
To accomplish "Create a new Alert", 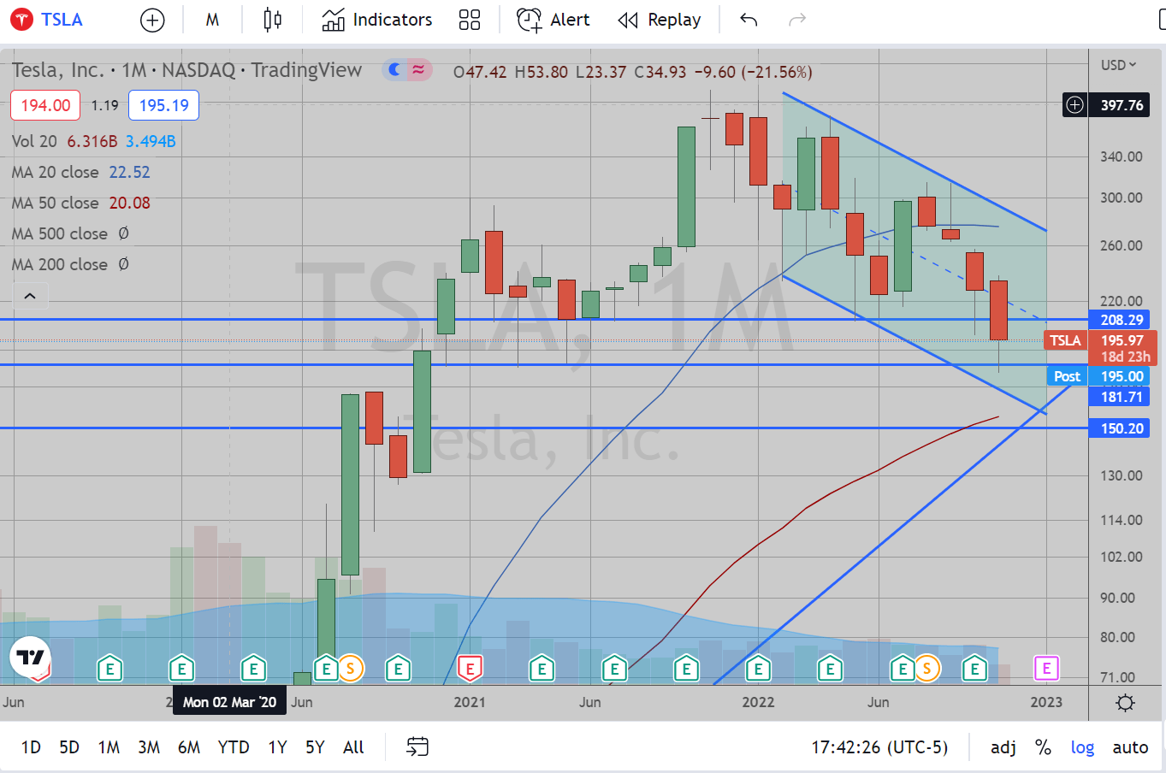I will [x=553, y=20].
